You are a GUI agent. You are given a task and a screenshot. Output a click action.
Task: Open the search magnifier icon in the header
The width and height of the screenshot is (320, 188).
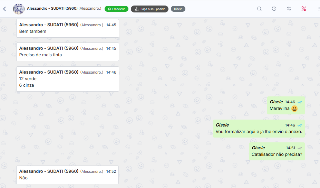tap(259, 9)
